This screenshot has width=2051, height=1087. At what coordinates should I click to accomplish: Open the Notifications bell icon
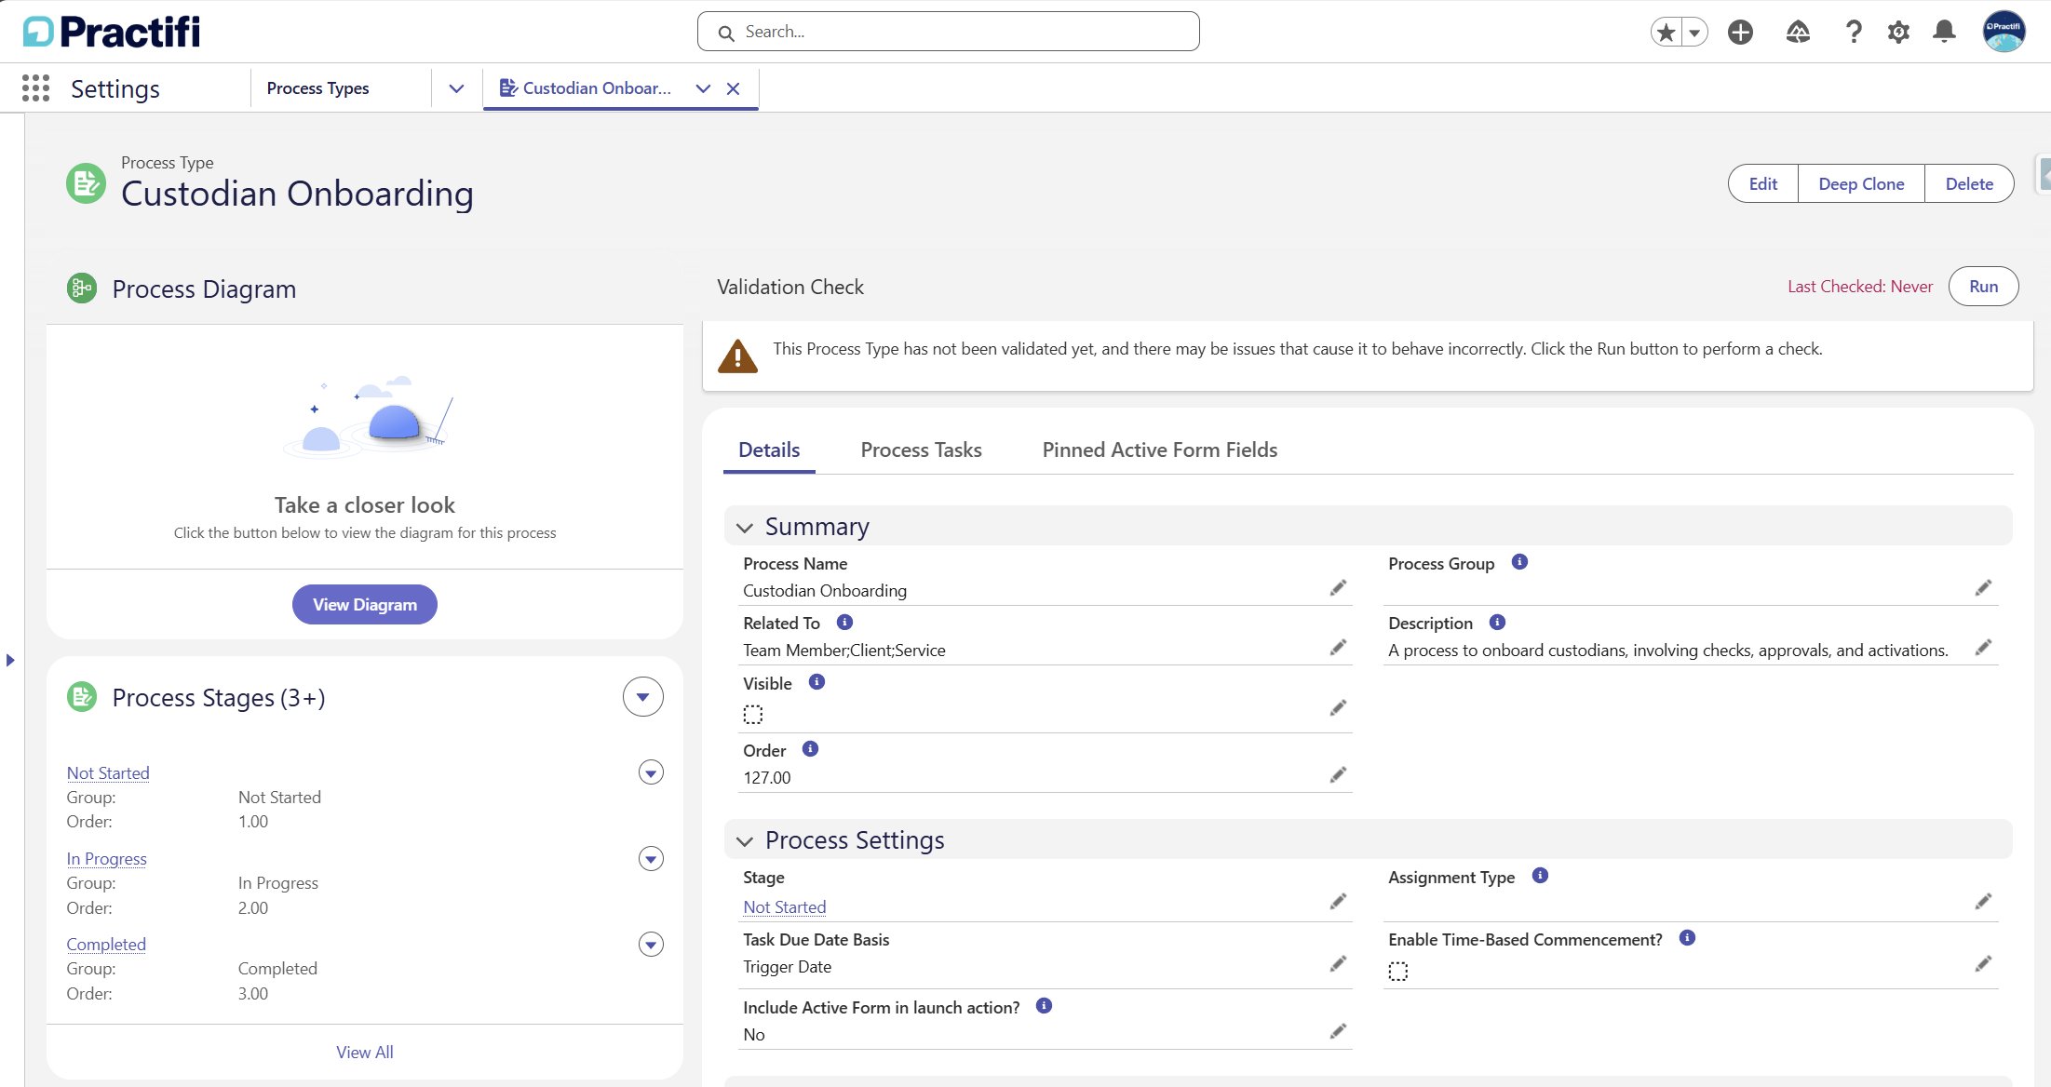click(x=1944, y=33)
